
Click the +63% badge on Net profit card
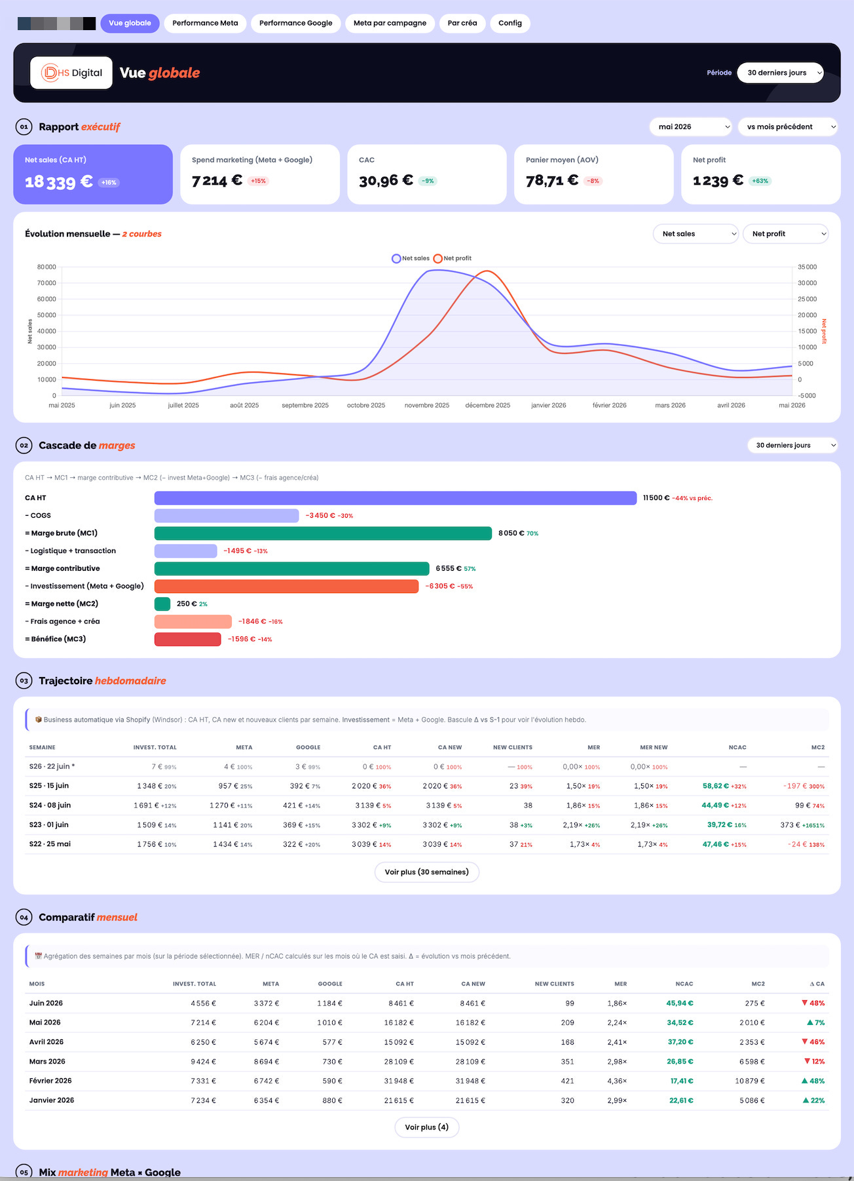coord(760,181)
